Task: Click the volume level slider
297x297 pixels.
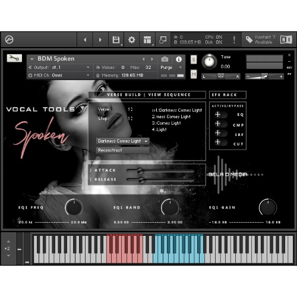Action: click(x=264, y=77)
